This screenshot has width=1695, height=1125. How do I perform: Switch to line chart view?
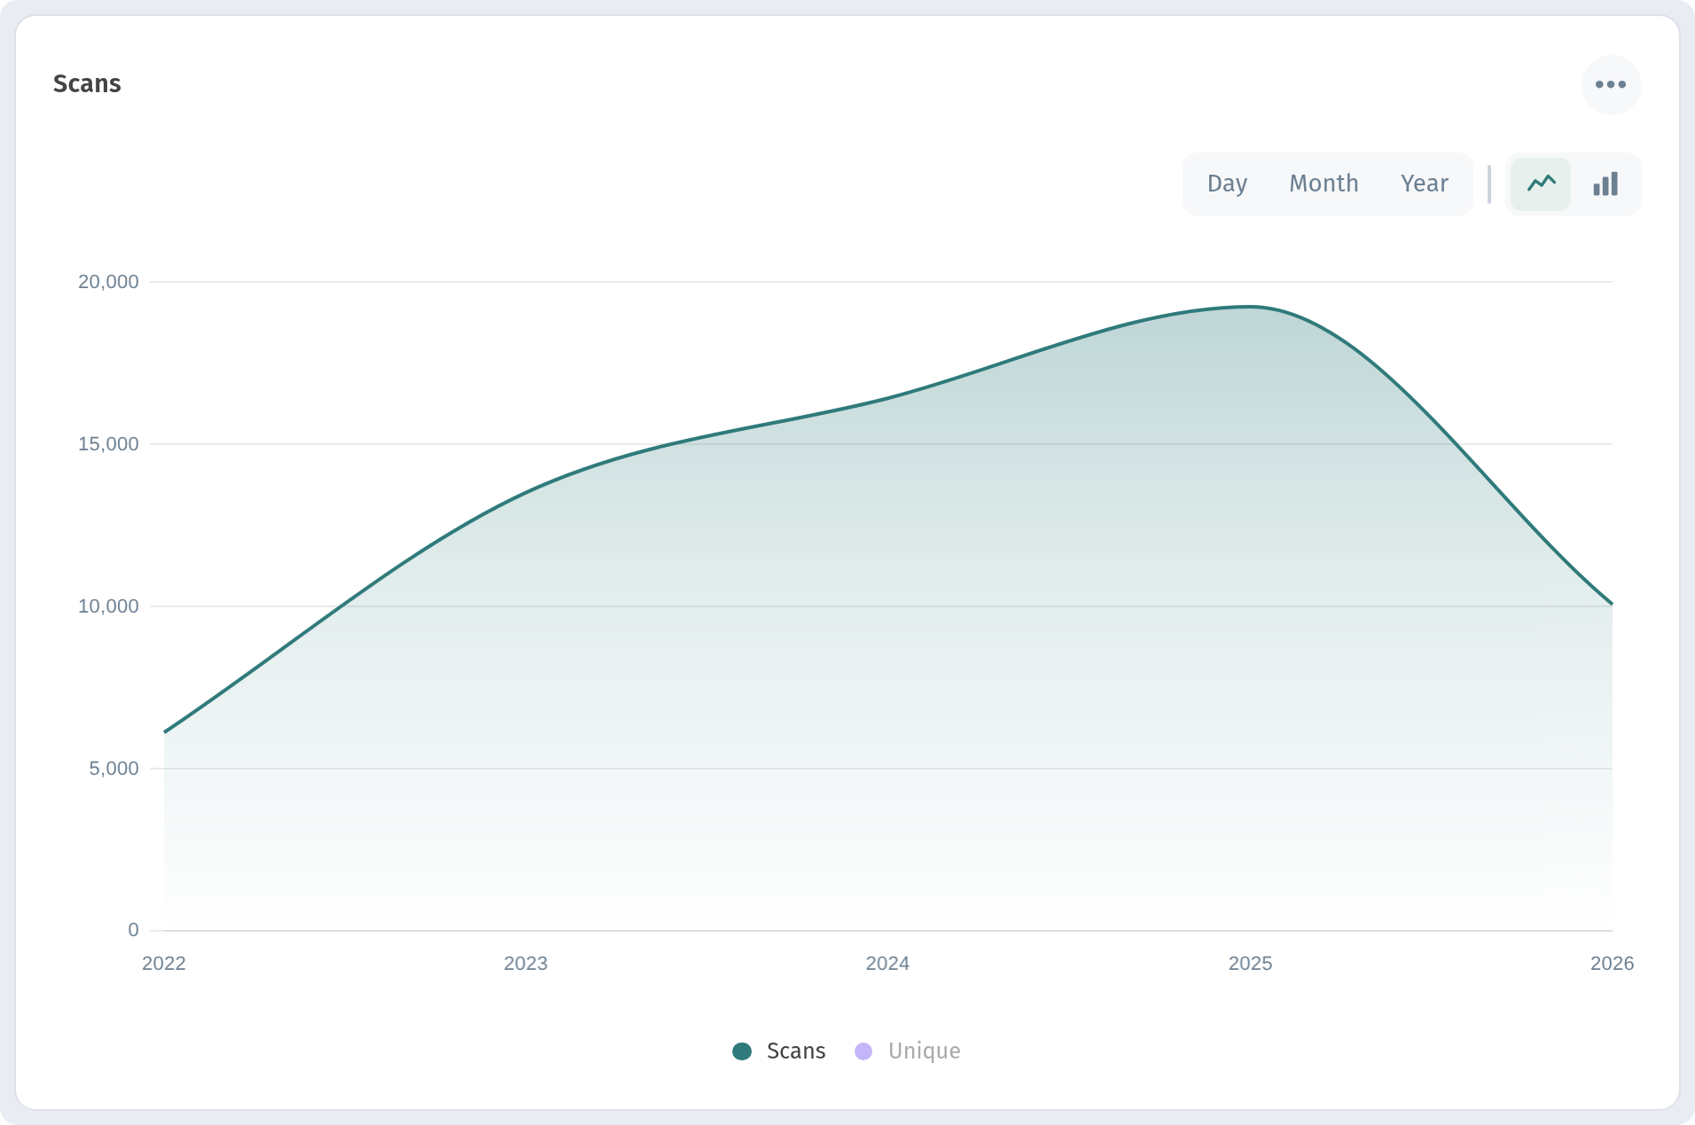[x=1541, y=184]
